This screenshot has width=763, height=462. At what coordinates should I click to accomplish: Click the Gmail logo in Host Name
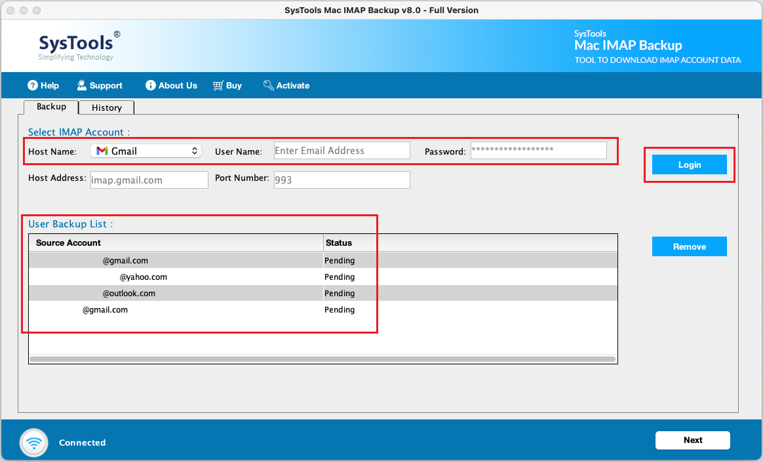pos(102,151)
